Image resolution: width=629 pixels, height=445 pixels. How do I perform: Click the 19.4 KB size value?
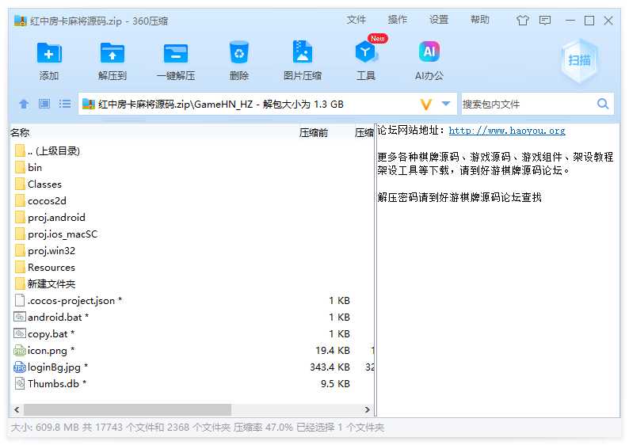click(x=333, y=351)
